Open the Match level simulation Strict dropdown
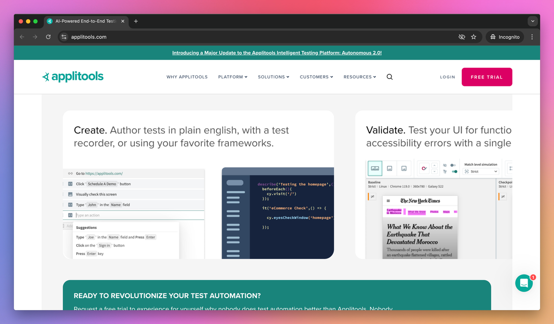The image size is (554, 324). point(481,171)
